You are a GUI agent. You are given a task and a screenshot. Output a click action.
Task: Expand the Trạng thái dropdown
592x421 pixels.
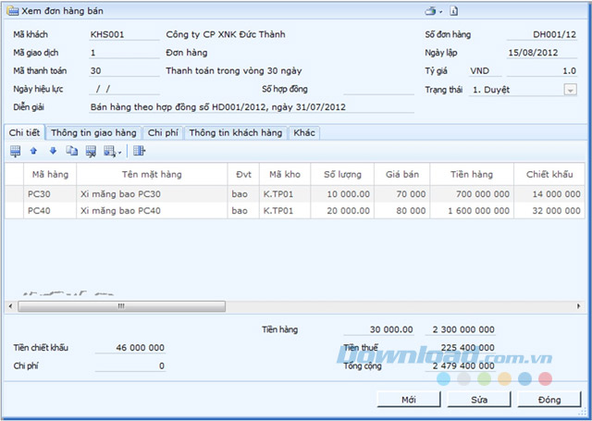pos(570,90)
